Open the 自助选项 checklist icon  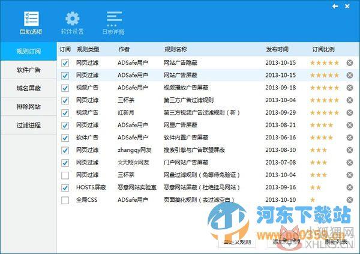(31, 19)
